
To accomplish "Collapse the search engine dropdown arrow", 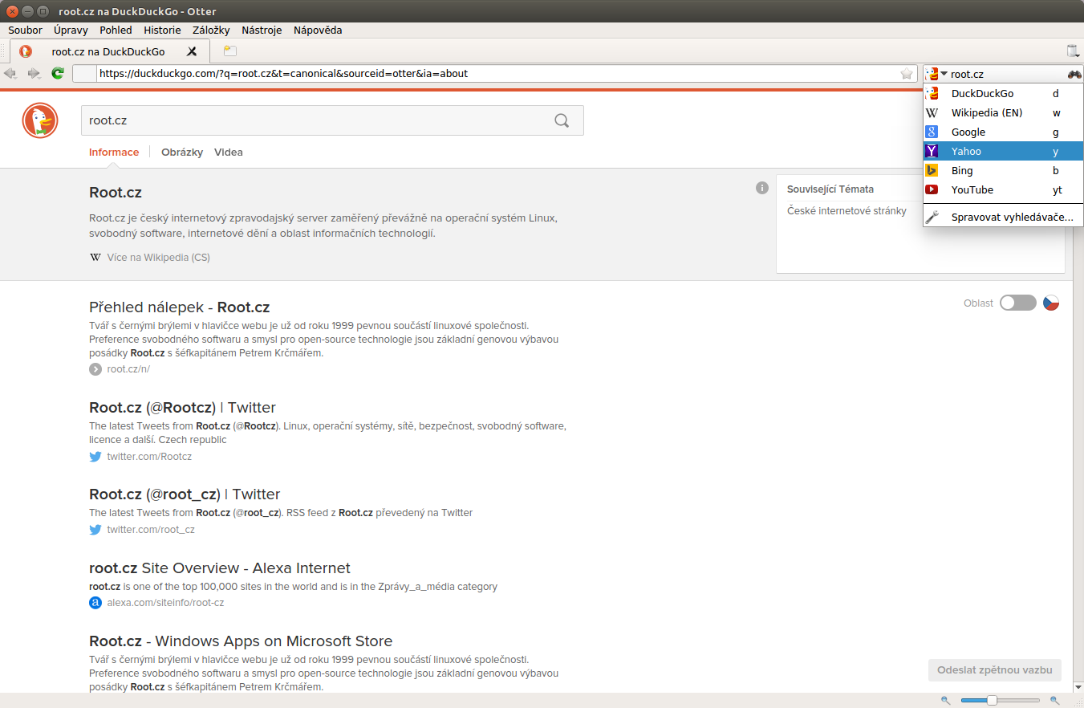I will pos(944,74).
